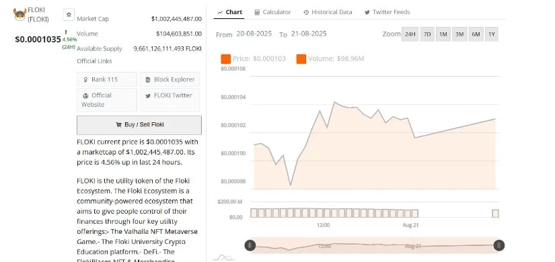Image resolution: width=555 pixels, height=262 pixels.
Task: Click the rightmost volume bar in chart
Action: [496, 213]
